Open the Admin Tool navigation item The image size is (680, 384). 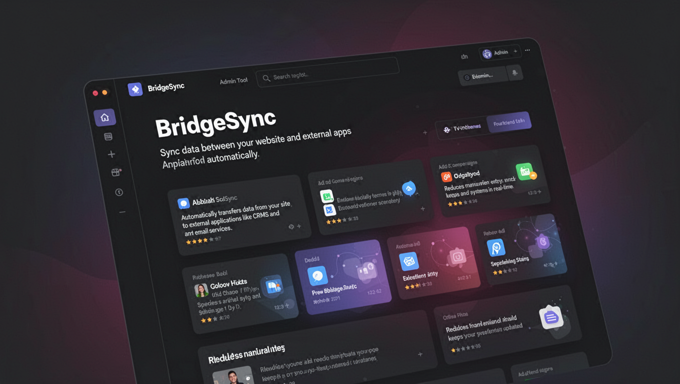(x=233, y=81)
